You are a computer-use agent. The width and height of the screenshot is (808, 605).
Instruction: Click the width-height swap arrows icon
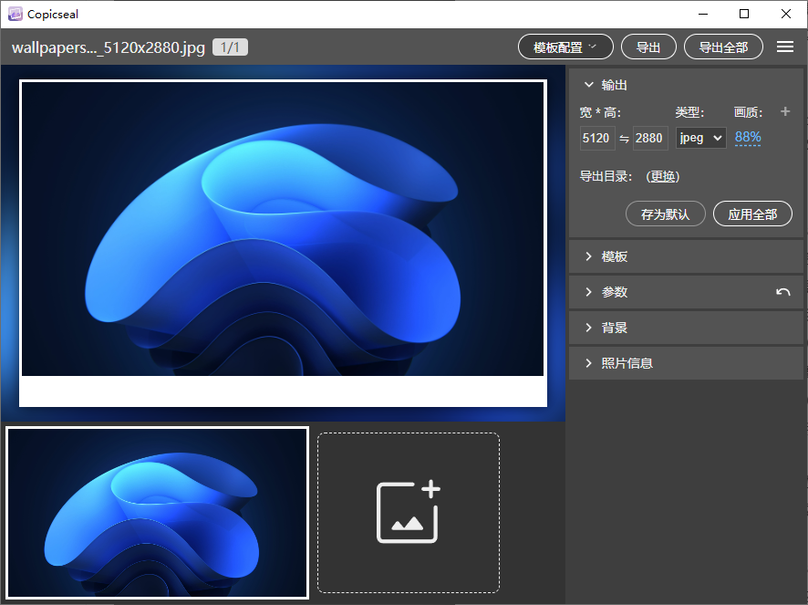click(624, 139)
